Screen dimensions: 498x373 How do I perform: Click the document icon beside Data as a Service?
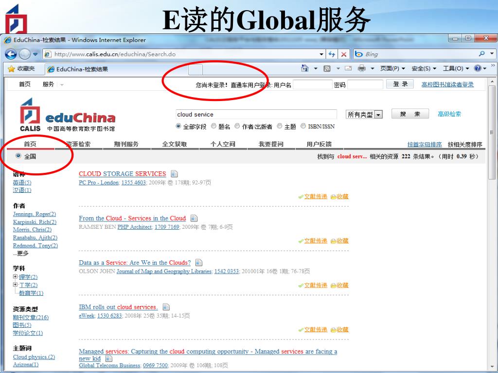(x=199, y=263)
